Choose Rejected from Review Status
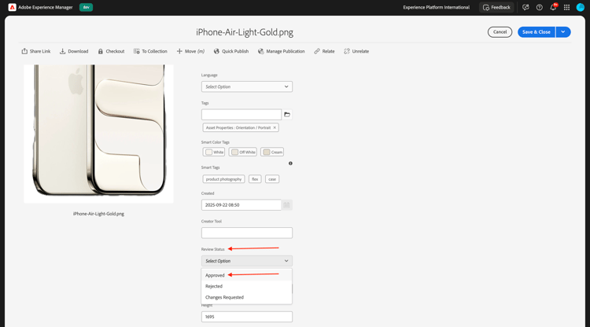Viewport: 590px width, 327px height. click(x=247, y=286)
